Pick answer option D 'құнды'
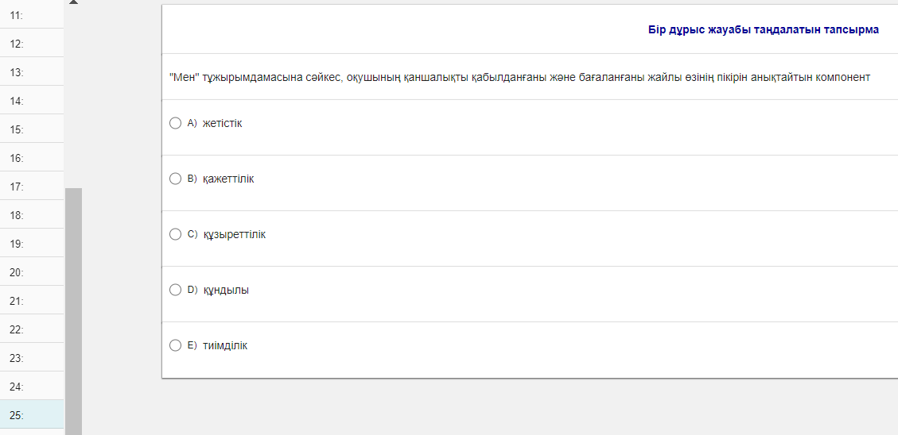Image resolution: width=898 pixels, height=435 pixels. pos(176,290)
